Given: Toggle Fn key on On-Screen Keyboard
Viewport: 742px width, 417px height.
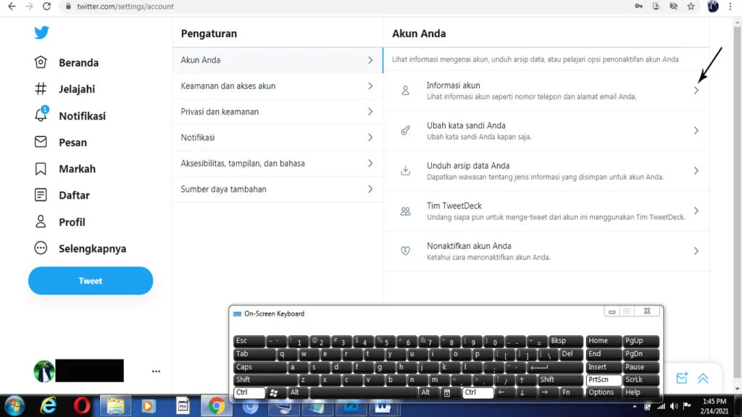Looking at the screenshot, I should 571,392.
